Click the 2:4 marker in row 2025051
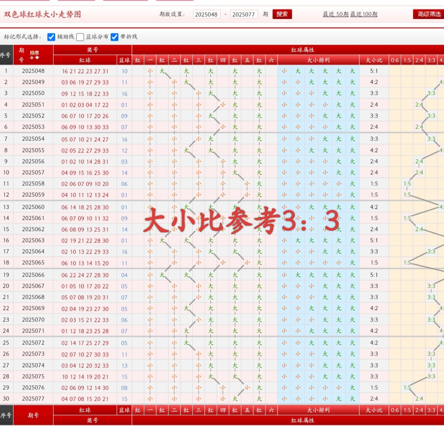The image size is (444, 433). click(x=419, y=105)
